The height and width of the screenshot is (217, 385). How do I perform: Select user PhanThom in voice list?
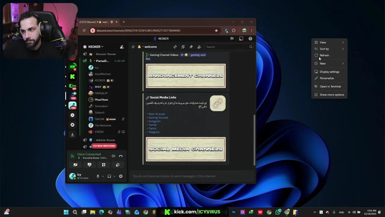click(x=101, y=100)
